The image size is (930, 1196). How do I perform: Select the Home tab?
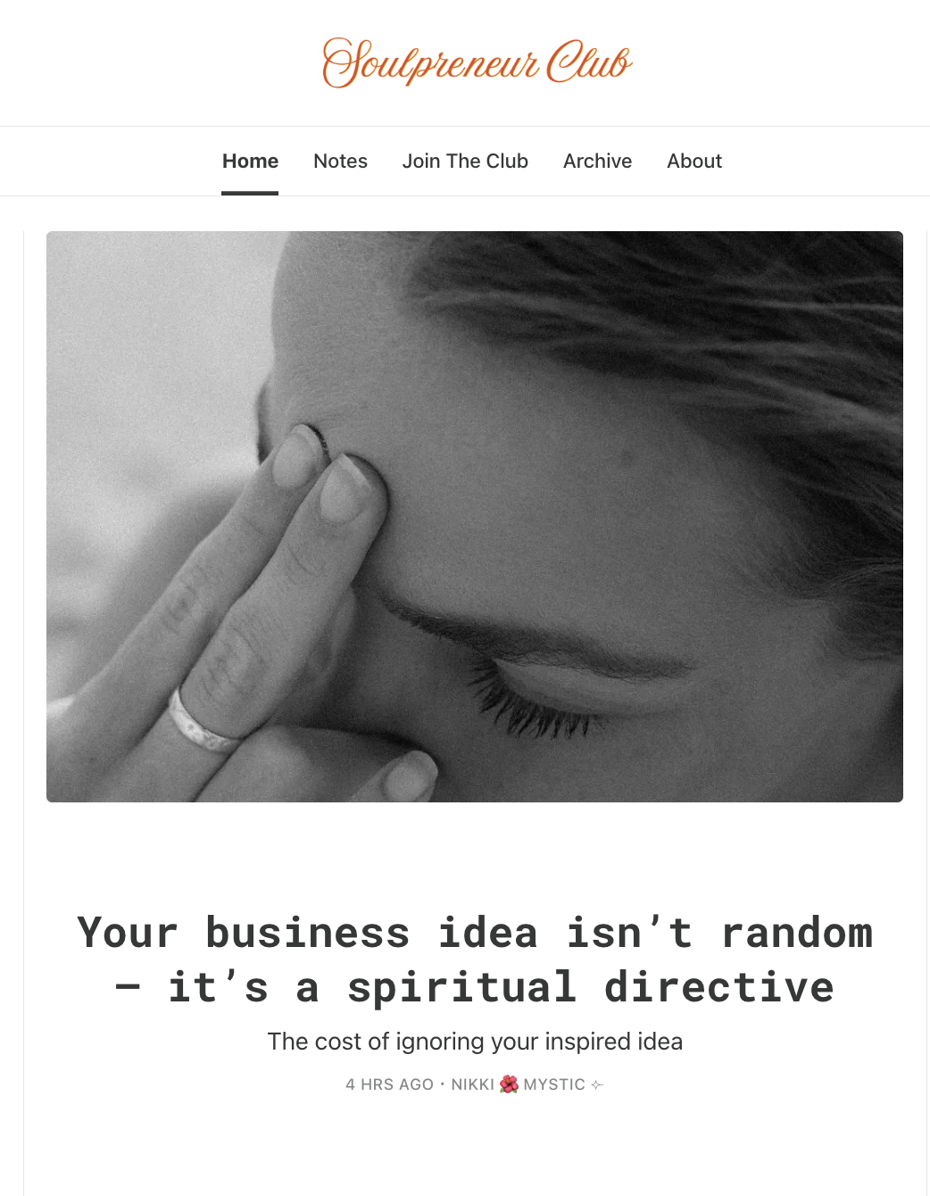250,161
